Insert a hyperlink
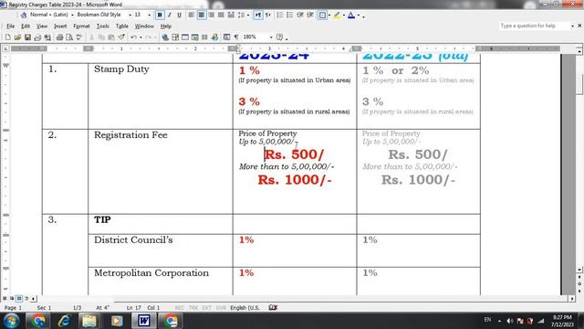 [x=165, y=37]
